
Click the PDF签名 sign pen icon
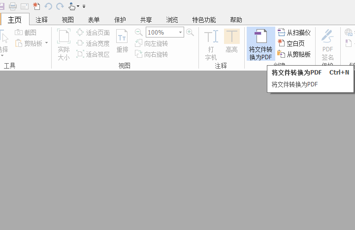coord(327,36)
